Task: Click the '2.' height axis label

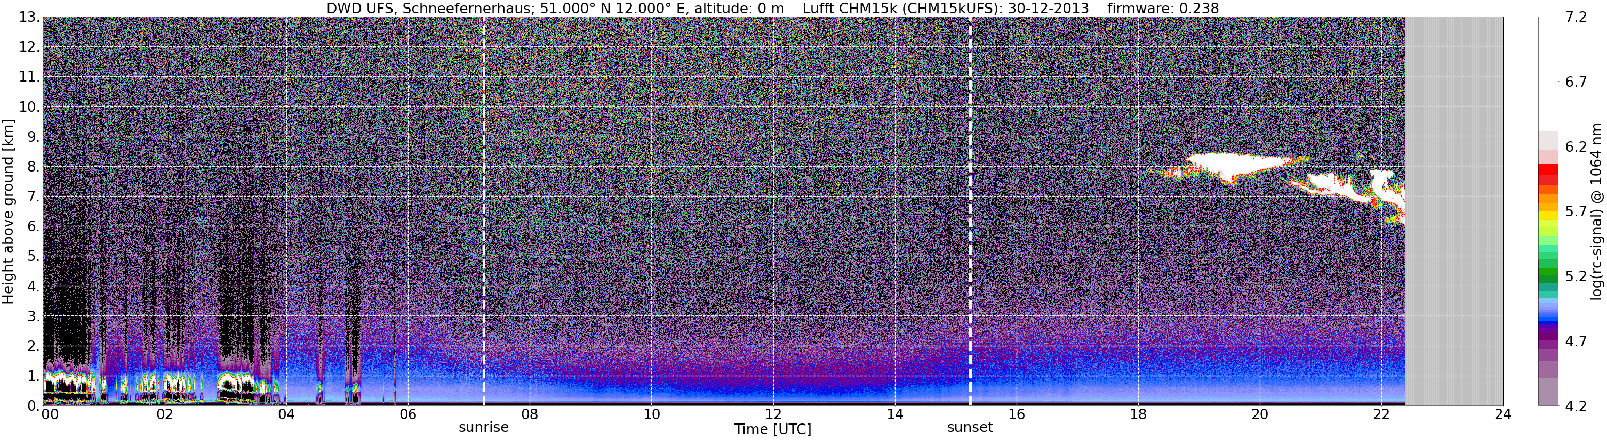Action: click(x=34, y=346)
